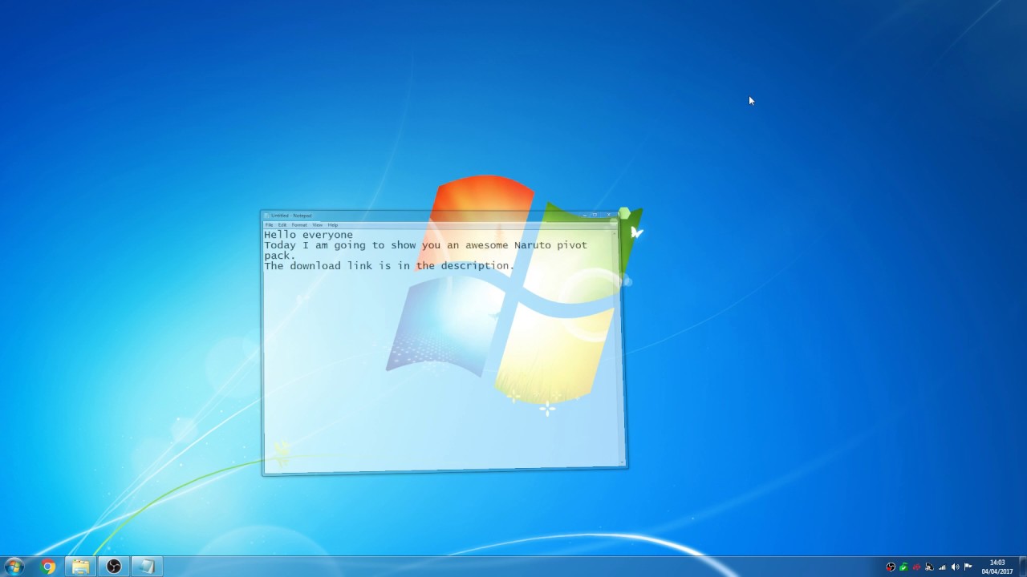Open the Edit menu in Notepad
1027x577 pixels.
tap(282, 225)
